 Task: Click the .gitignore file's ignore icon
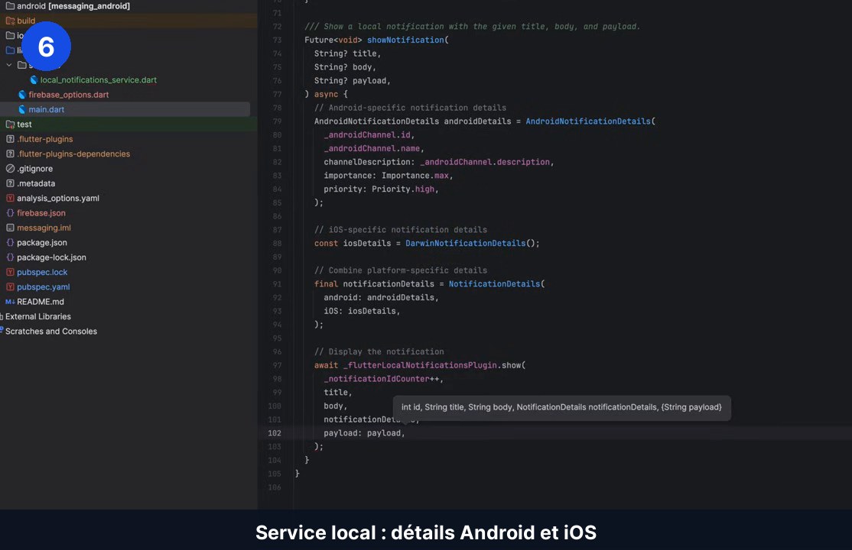tap(10, 169)
